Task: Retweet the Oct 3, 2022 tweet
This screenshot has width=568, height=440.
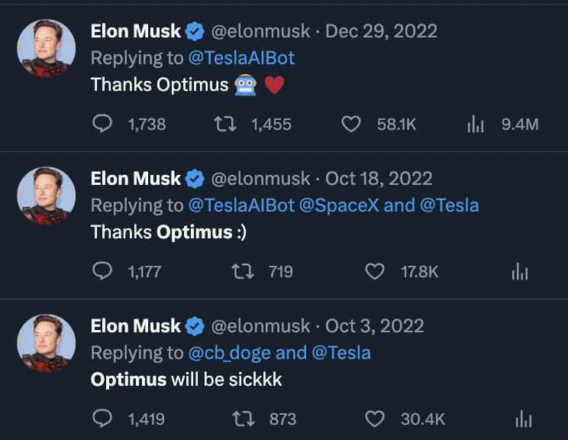Action: point(243,419)
